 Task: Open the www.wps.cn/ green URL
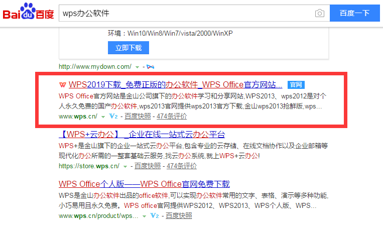(x=78, y=117)
